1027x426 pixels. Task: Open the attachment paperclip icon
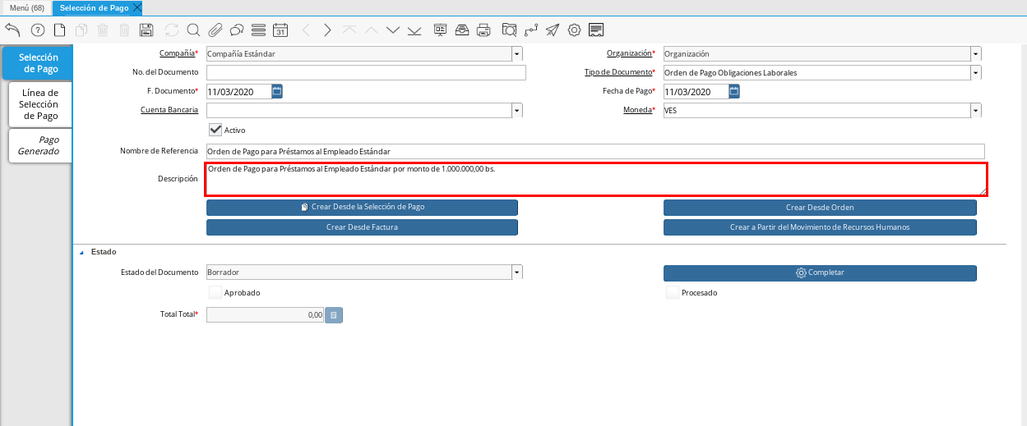215,30
